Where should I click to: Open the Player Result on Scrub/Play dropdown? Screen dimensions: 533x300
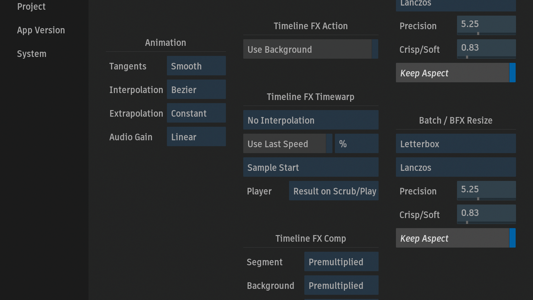click(x=333, y=191)
